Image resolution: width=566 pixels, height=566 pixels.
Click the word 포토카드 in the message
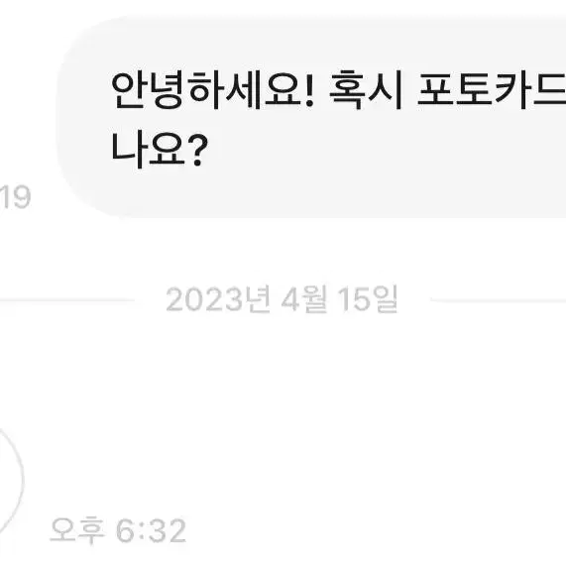492,90
